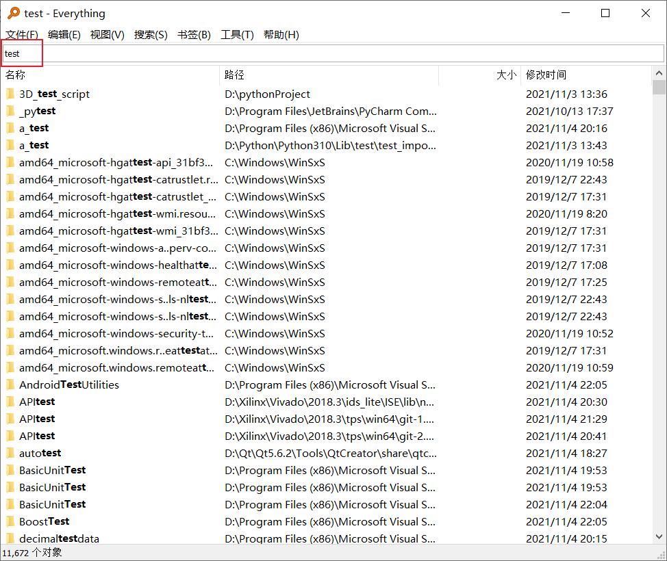Click the folder icon next to decimaltestdata

point(11,538)
